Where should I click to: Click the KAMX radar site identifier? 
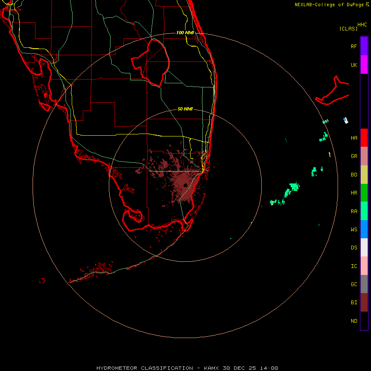pos(211,368)
